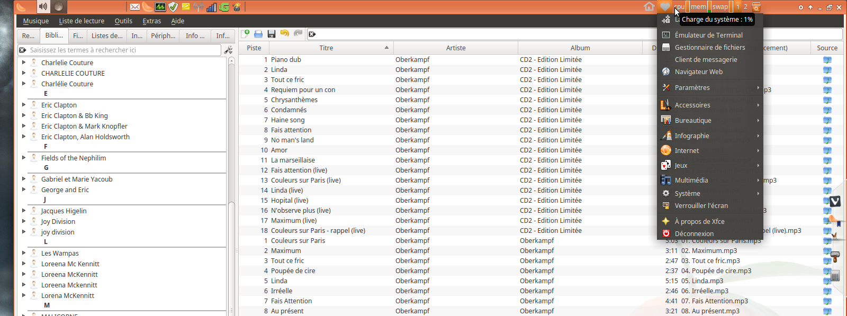Image resolution: width=847 pixels, height=316 pixels.
Task: Expand the Gabriel et Marie Yacoub node
Action: [x=24, y=179]
